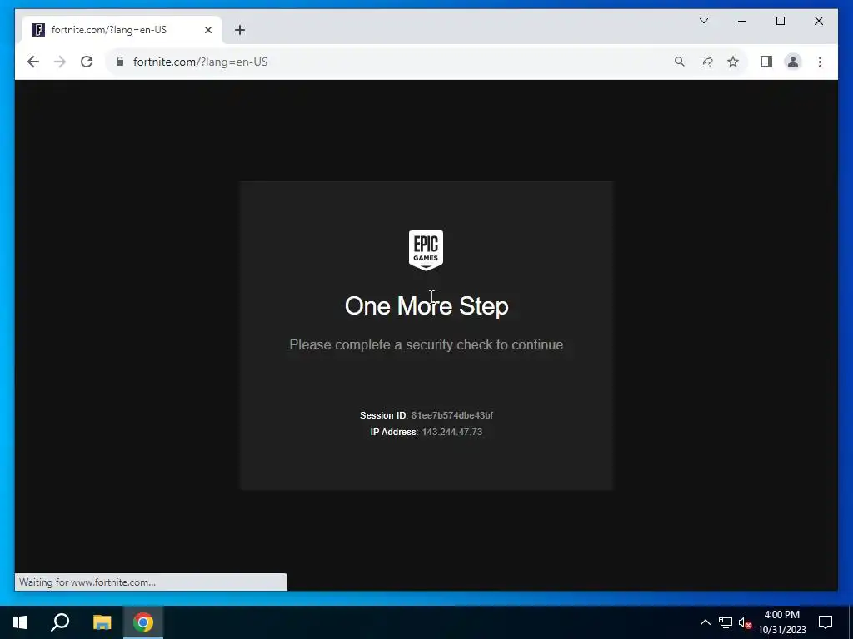
Task: Open the Chrome side panel
Action: 766,62
